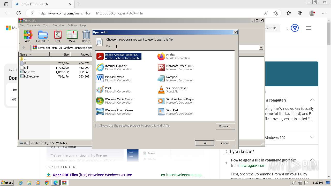Pick WordPad program icon

[x=161, y=112]
